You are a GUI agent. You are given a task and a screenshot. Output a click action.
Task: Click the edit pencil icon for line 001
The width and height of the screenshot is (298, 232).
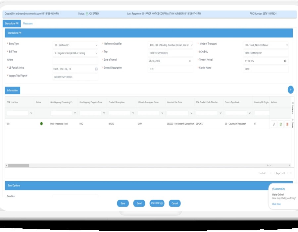(x=274, y=124)
